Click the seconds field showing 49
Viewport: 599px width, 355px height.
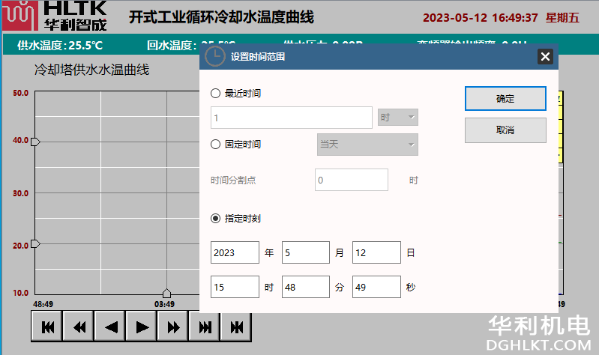tap(376, 287)
